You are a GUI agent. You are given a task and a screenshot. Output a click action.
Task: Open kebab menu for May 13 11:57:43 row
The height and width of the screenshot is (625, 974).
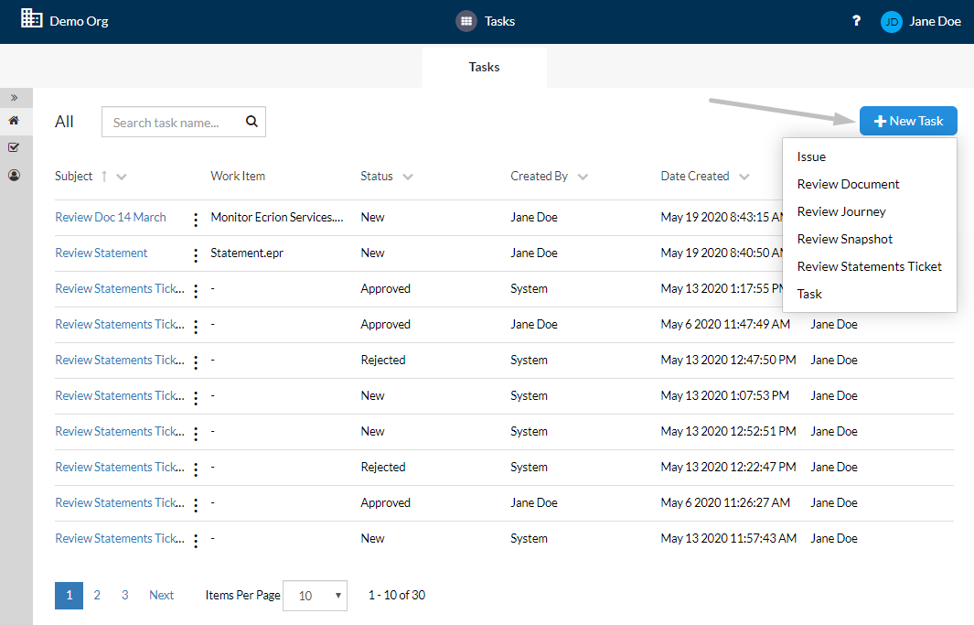point(196,541)
